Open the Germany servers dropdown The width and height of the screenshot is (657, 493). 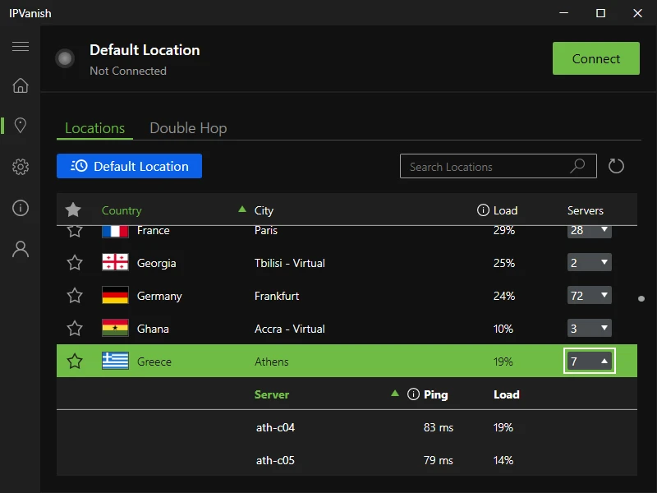point(589,295)
